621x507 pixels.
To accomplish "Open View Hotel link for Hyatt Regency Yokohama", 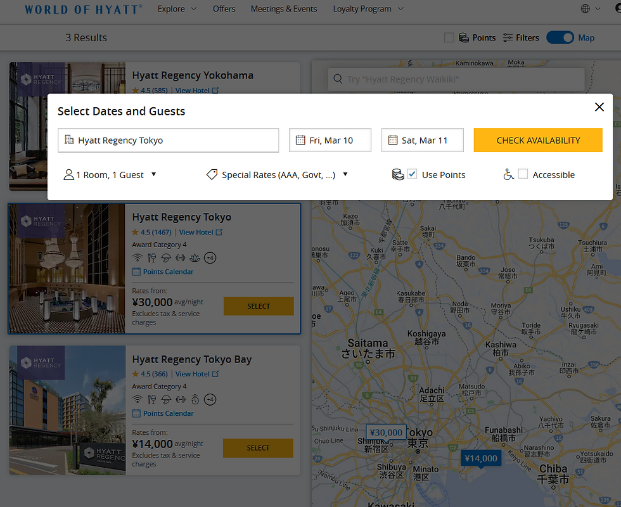I will click(x=197, y=90).
